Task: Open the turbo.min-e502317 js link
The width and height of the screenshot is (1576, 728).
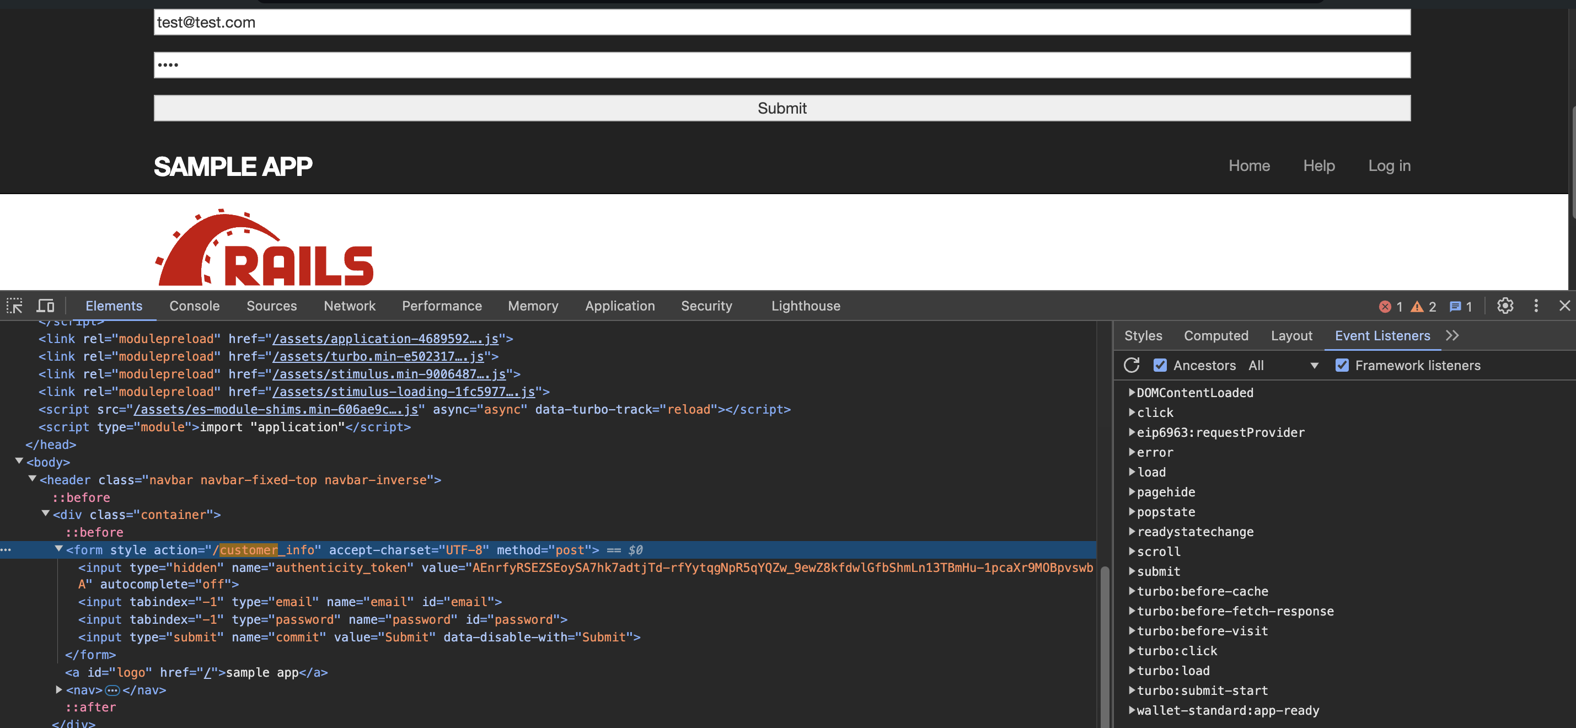Action: pos(378,356)
